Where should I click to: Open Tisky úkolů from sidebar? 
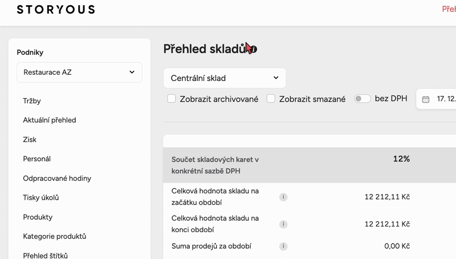coord(41,197)
